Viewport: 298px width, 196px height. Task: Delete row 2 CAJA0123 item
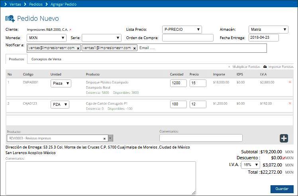pyautogui.click(x=290, y=103)
